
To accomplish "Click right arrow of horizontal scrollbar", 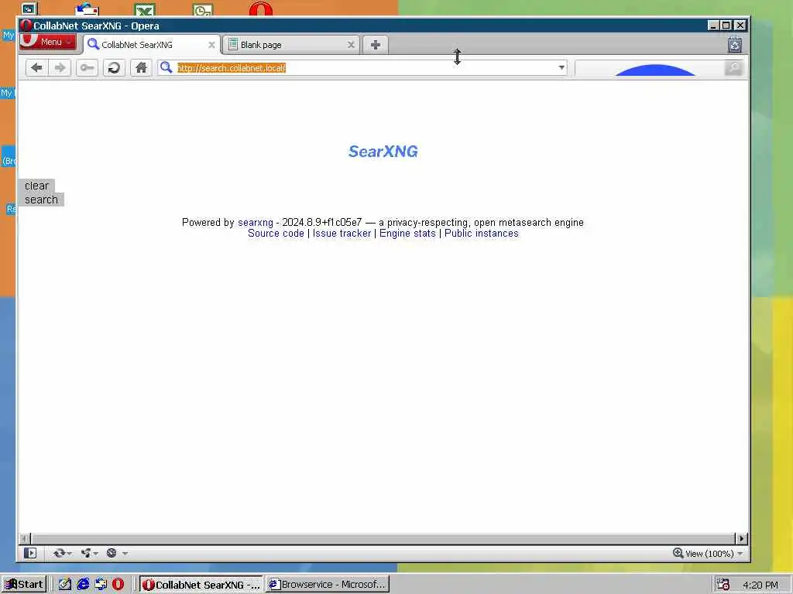I will point(741,538).
